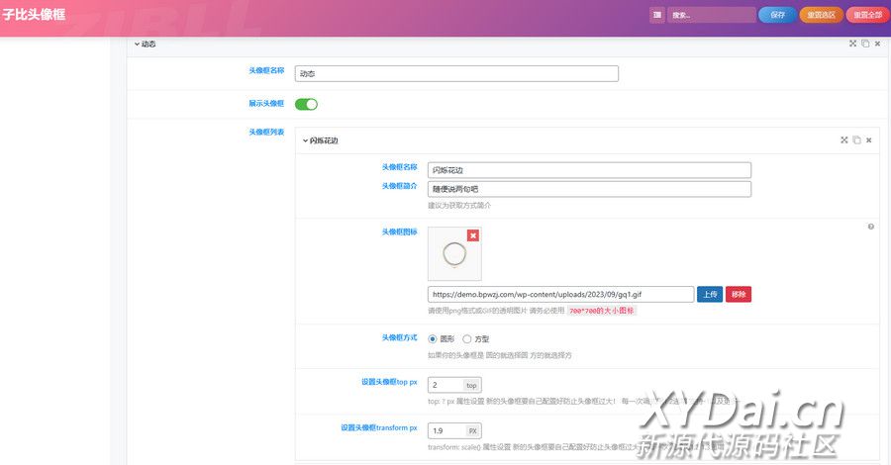Click the 重置全部 reset all button

coord(866,15)
